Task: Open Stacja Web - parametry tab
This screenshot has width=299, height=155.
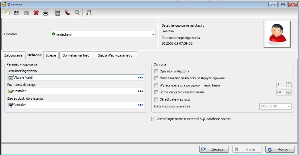Action: tap(115, 55)
